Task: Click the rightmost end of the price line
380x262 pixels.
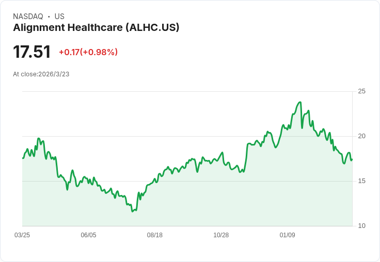Action: pyautogui.click(x=352, y=159)
